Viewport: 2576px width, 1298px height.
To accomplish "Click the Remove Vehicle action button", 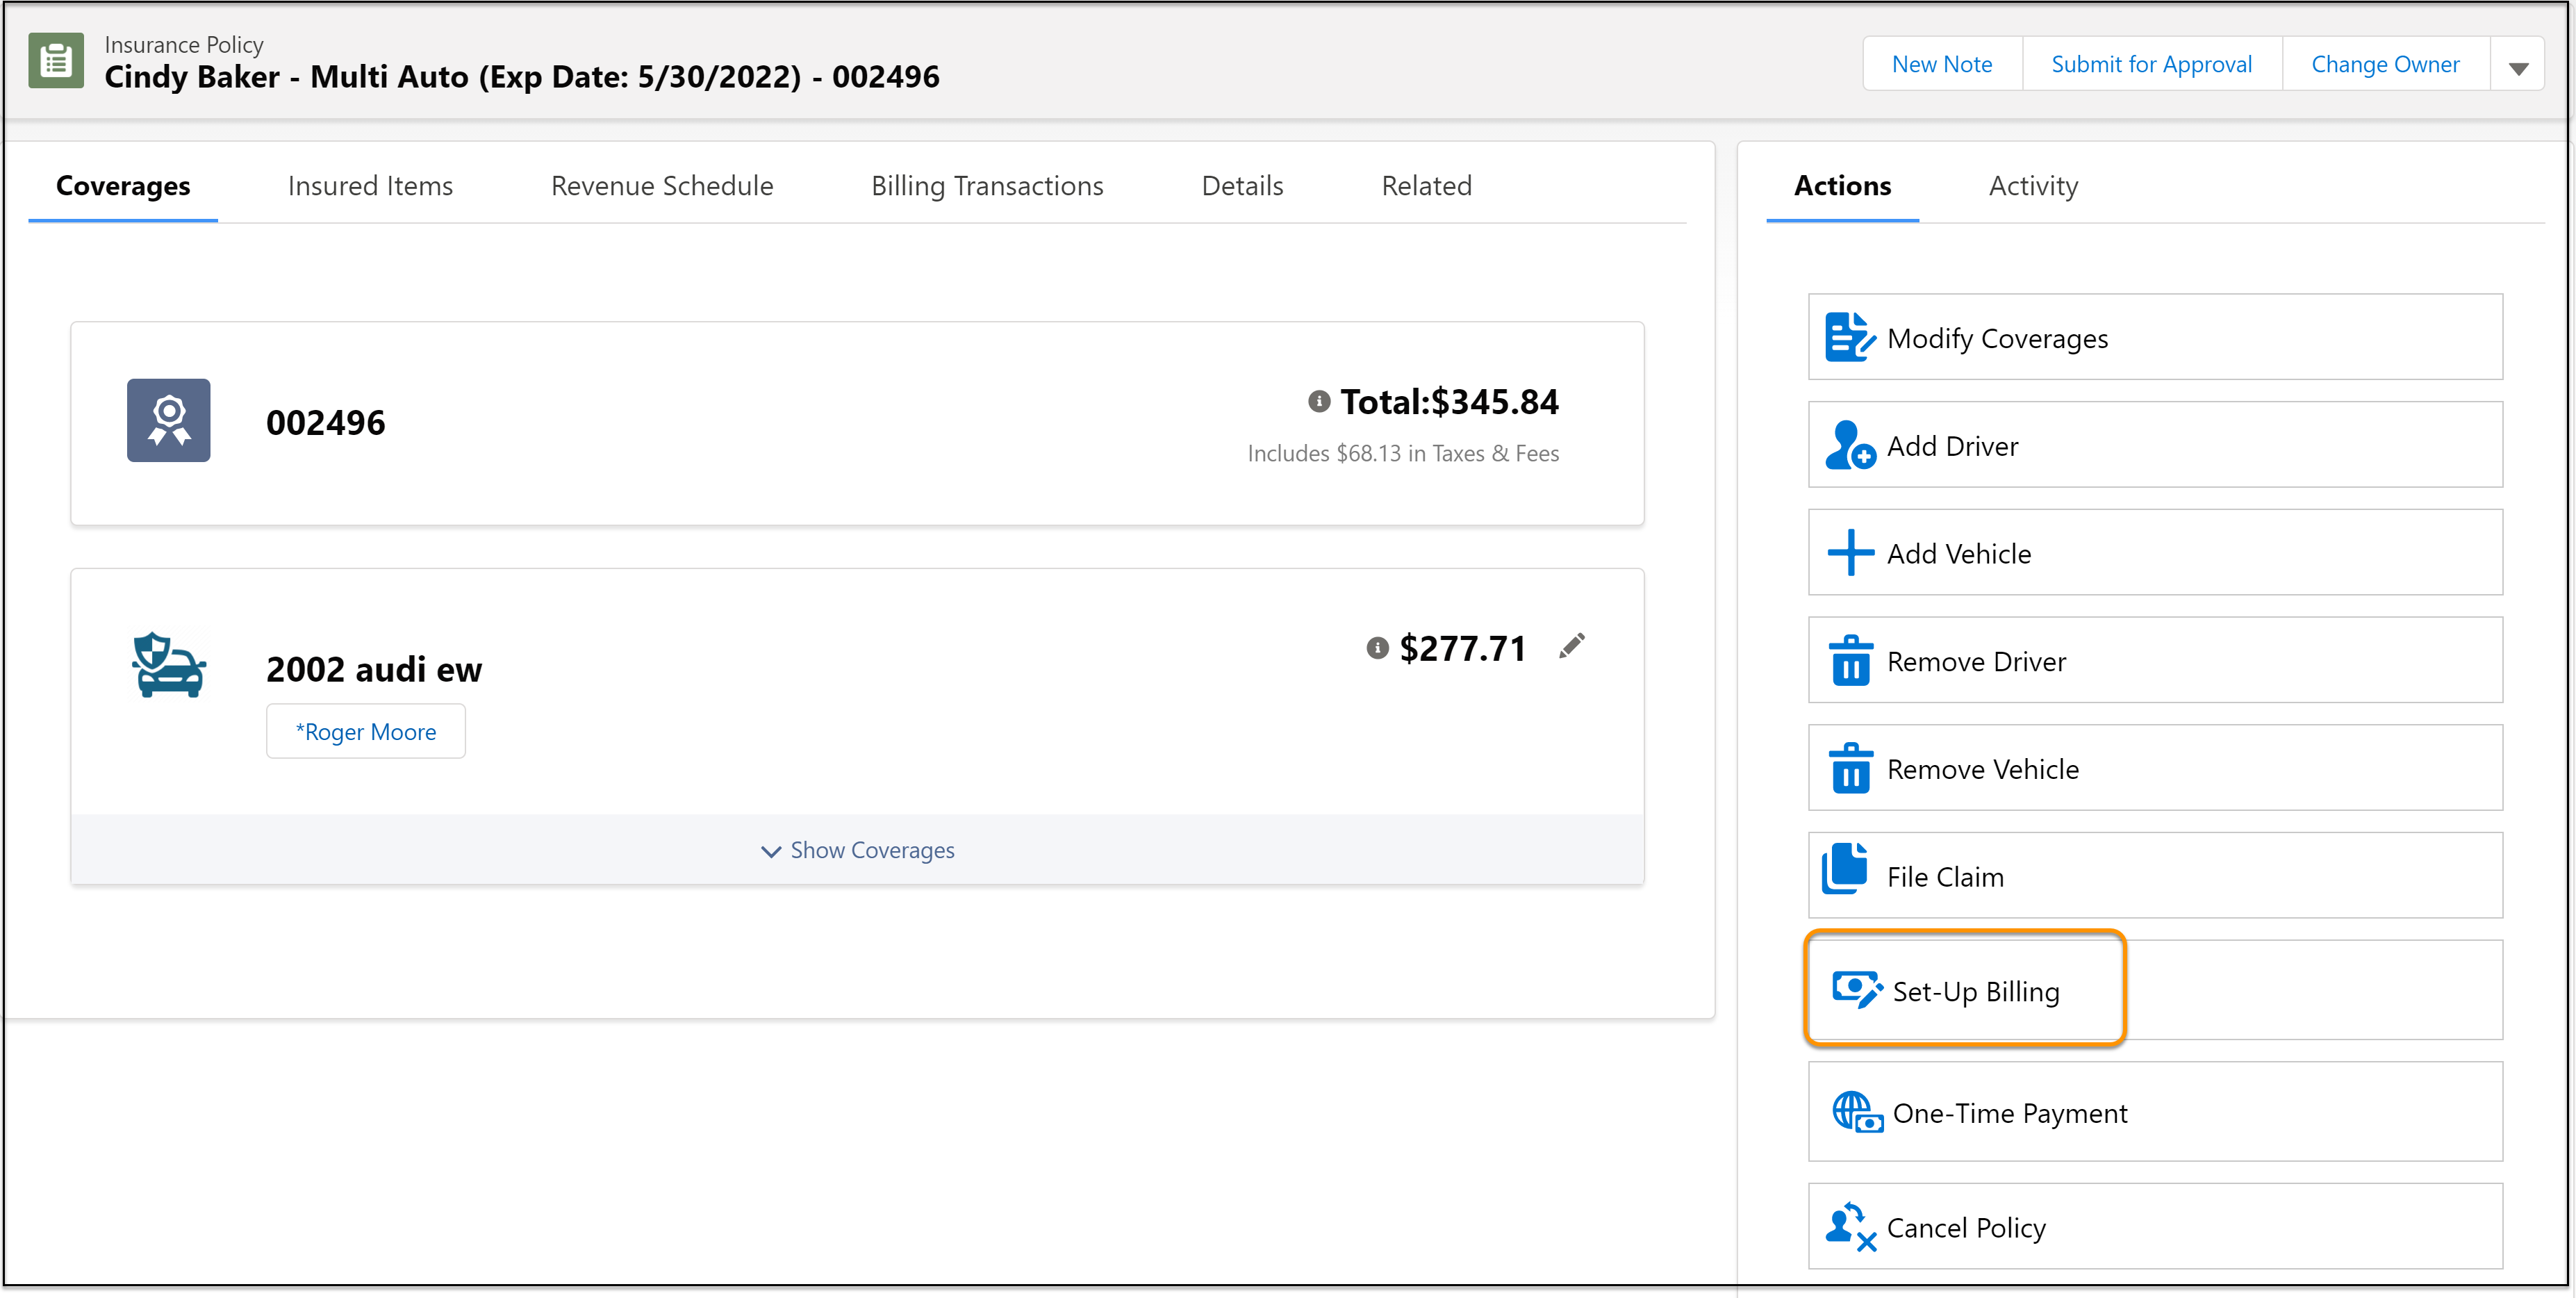I will pos(2155,768).
